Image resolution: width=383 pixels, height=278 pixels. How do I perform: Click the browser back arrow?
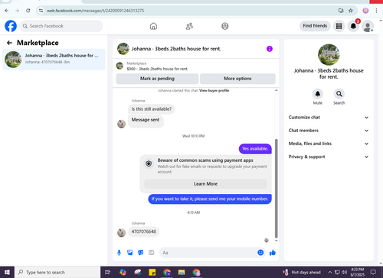[7, 11]
